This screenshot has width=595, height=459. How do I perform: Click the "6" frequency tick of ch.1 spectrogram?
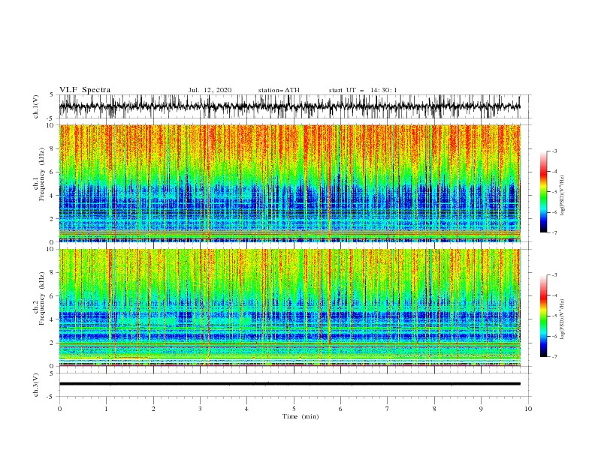point(53,172)
